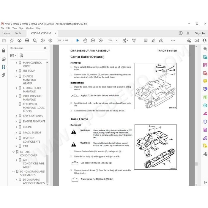This screenshot has width=208, height=208.
Task: Select the Highlight text pen tool
Action: [x=153, y=40]
